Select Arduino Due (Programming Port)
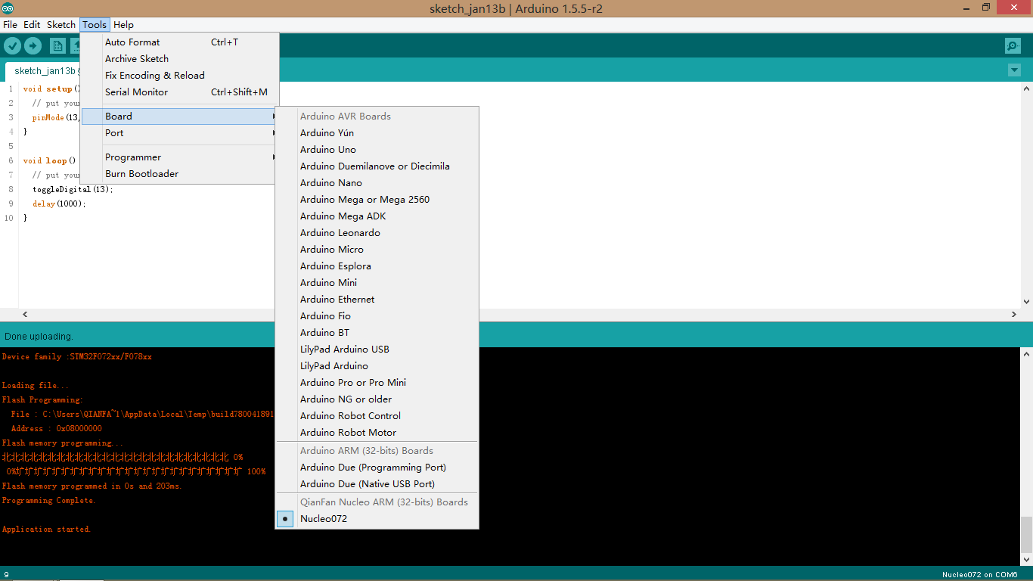The height and width of the screenshot is (581, 1033). [x=377, y=468]
